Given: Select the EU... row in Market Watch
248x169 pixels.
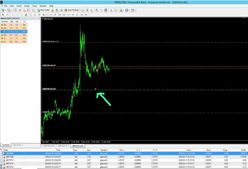Looking at the screenshot, I should click(x=14, y=25).
